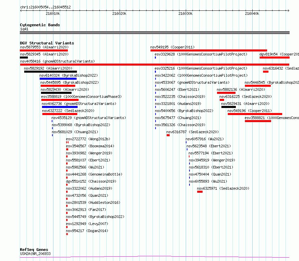Image resolution: width=299 pixels, height=261 pixels.
Task: Select nsv5623548 (Ebert2021) label
Action: (209, 146)
